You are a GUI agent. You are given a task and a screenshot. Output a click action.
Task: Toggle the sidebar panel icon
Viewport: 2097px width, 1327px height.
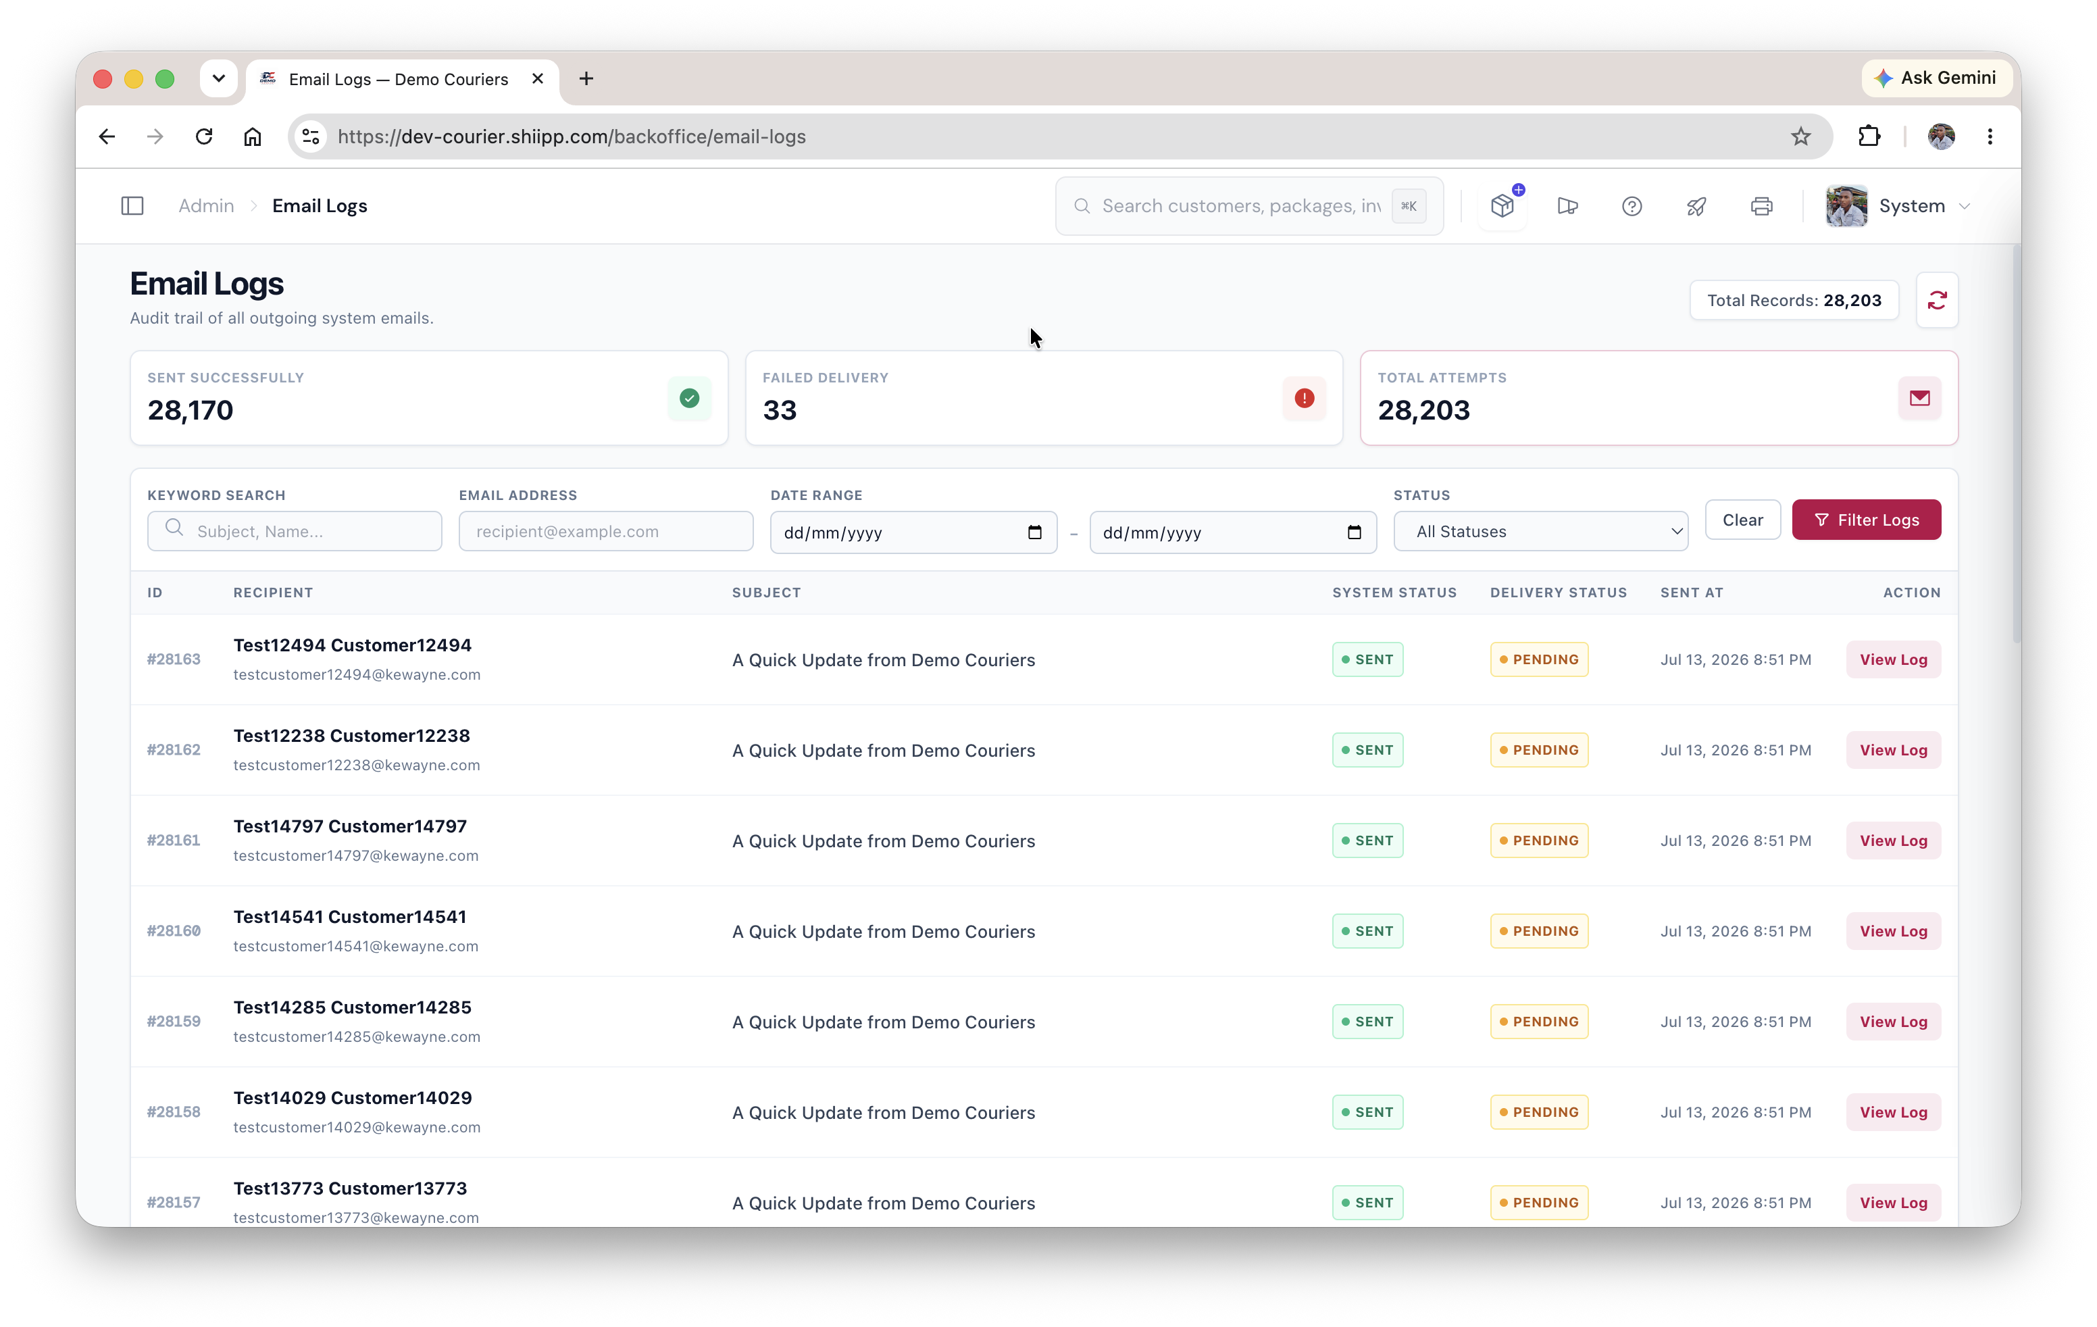point(132,206)
